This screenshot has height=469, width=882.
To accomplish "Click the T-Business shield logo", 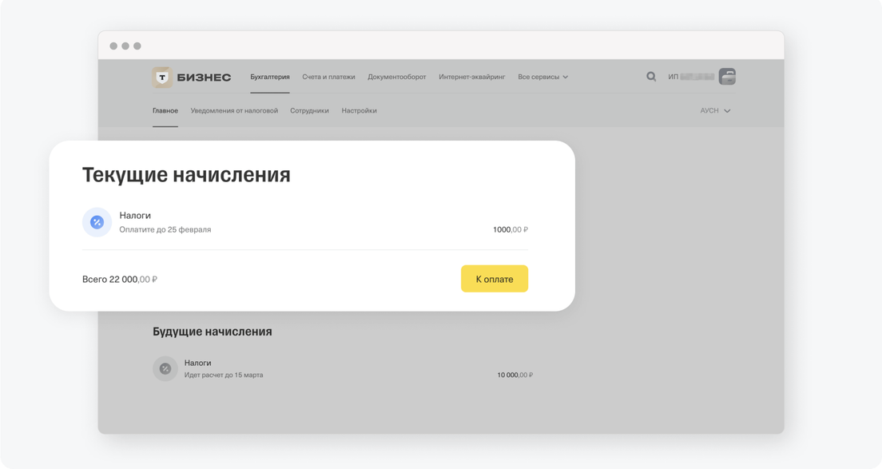I will 162,77.
